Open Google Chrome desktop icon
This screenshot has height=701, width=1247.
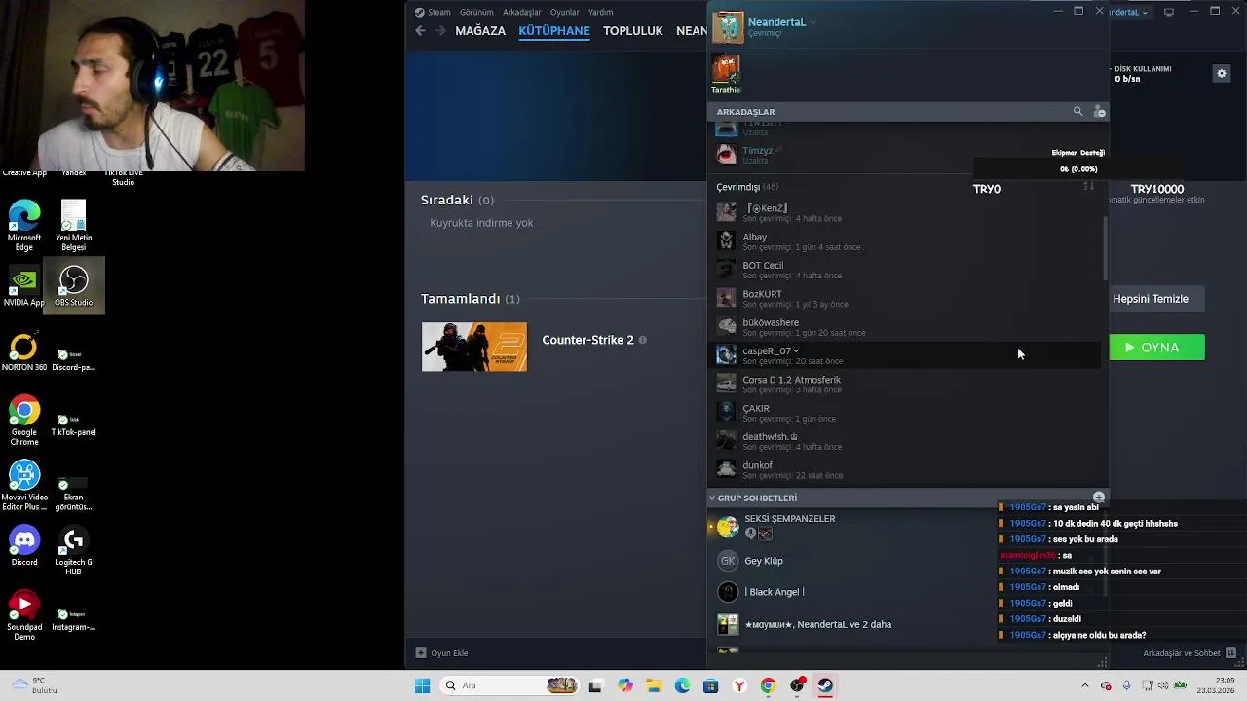24,421
